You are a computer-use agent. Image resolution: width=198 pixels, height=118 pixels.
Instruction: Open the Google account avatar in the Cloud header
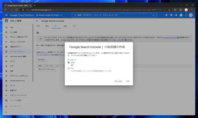tap(191, 15)
